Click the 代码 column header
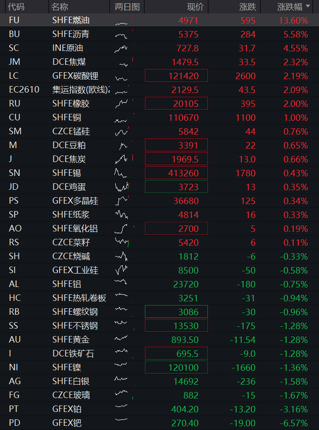Viewport: 319px width, 430px height. [16, 6]
